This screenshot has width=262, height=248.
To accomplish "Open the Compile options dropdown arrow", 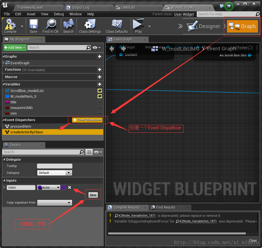I will tap(22, 26).
